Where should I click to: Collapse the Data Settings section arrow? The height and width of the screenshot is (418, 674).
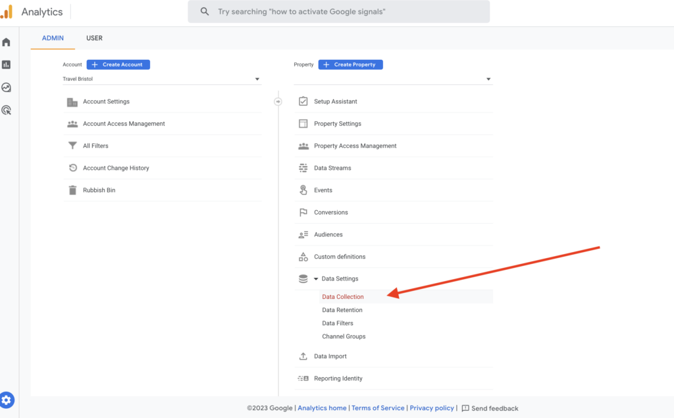316,278
